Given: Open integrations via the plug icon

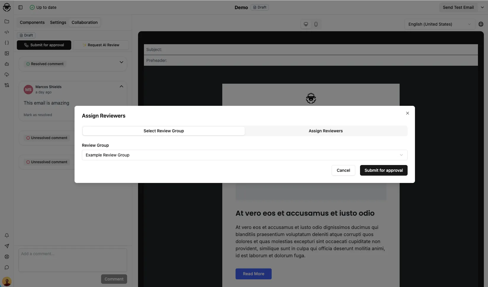Looking at the screenshot, I should pyautogui.click(x=7, y=85).
